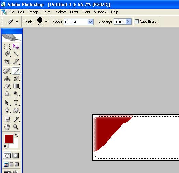
Task: Select the Move tool
Action: pos(16,46)
